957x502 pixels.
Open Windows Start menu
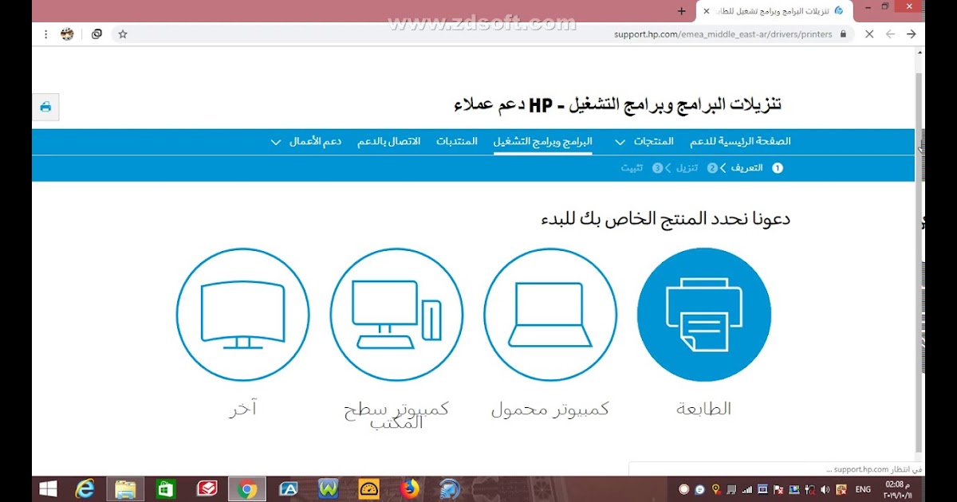coord(48,489)
